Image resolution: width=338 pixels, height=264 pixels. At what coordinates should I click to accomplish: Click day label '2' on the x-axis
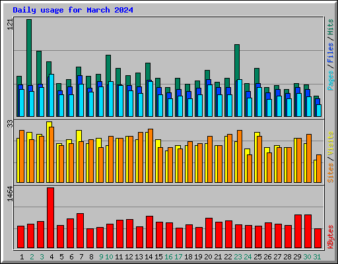[32, 257]
